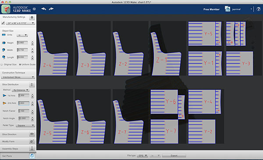The image size is (263, 160).
Task: Select the Z-3 slice sheet
Action: [x=92, y=48]
